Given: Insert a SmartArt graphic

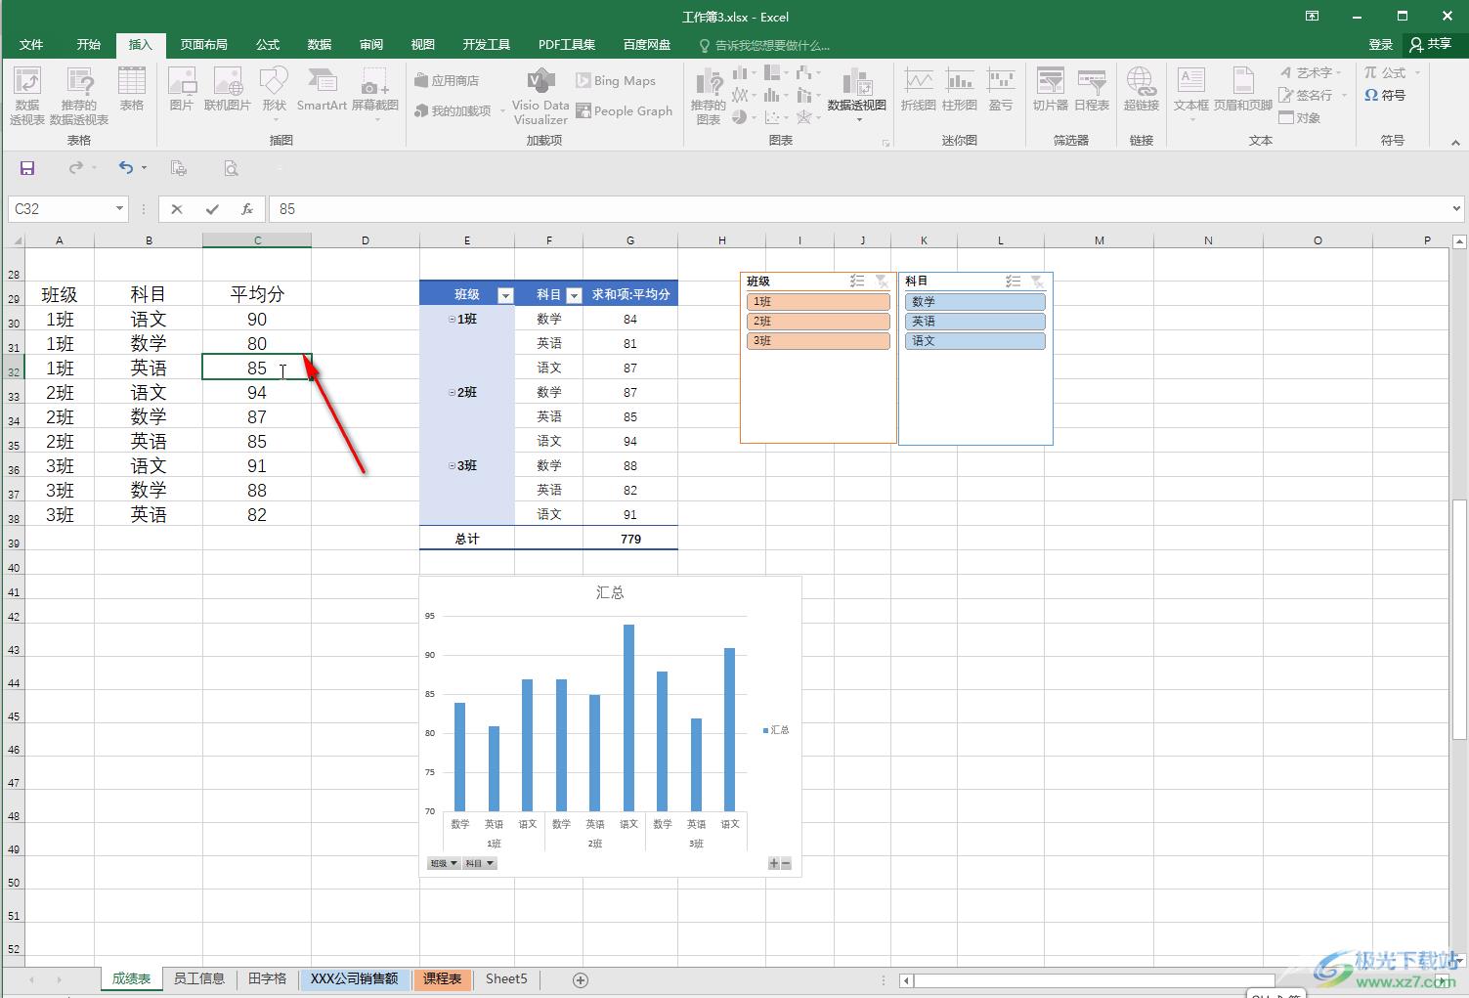Looking at the screenshot, I should [x=322, y=90].
